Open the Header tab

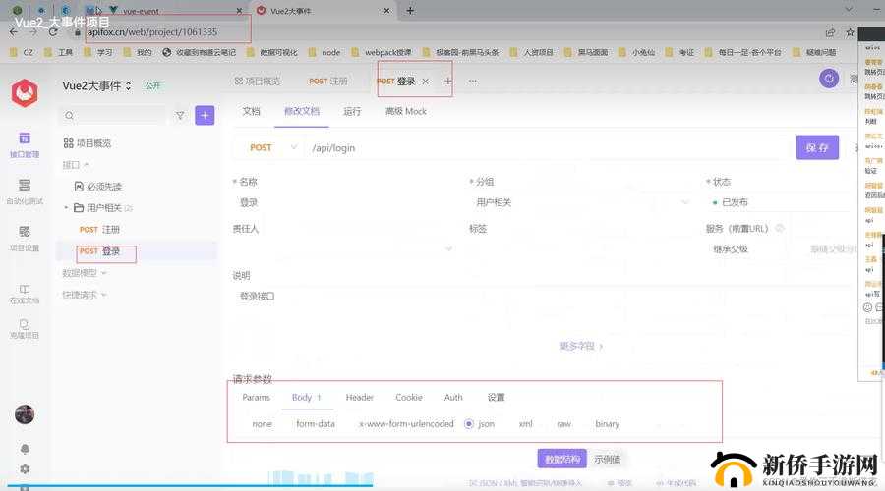360,398
